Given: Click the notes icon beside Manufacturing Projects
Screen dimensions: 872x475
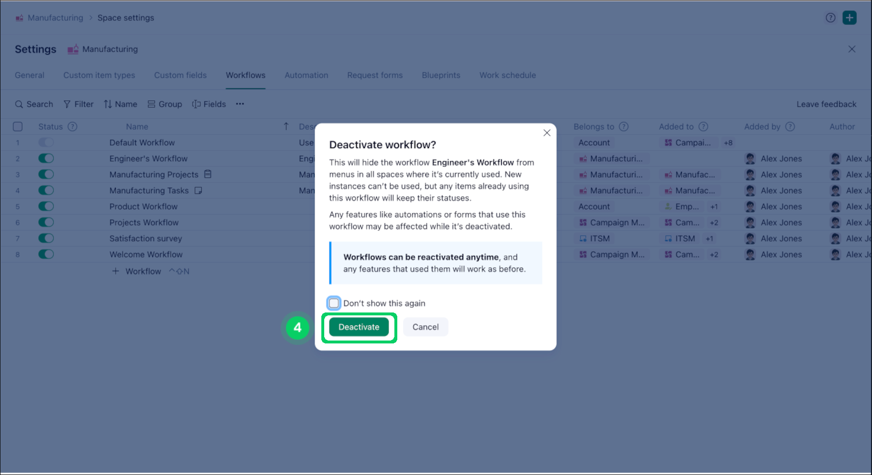Looking at the screenshot, I should point(208,174).
